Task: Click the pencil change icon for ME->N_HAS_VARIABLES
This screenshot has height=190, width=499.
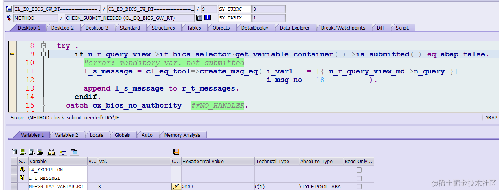Action: (176, 186)
